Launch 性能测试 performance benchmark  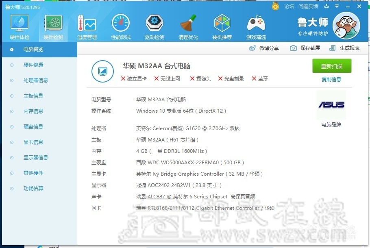pyautogui.click(x=120, y=24)
